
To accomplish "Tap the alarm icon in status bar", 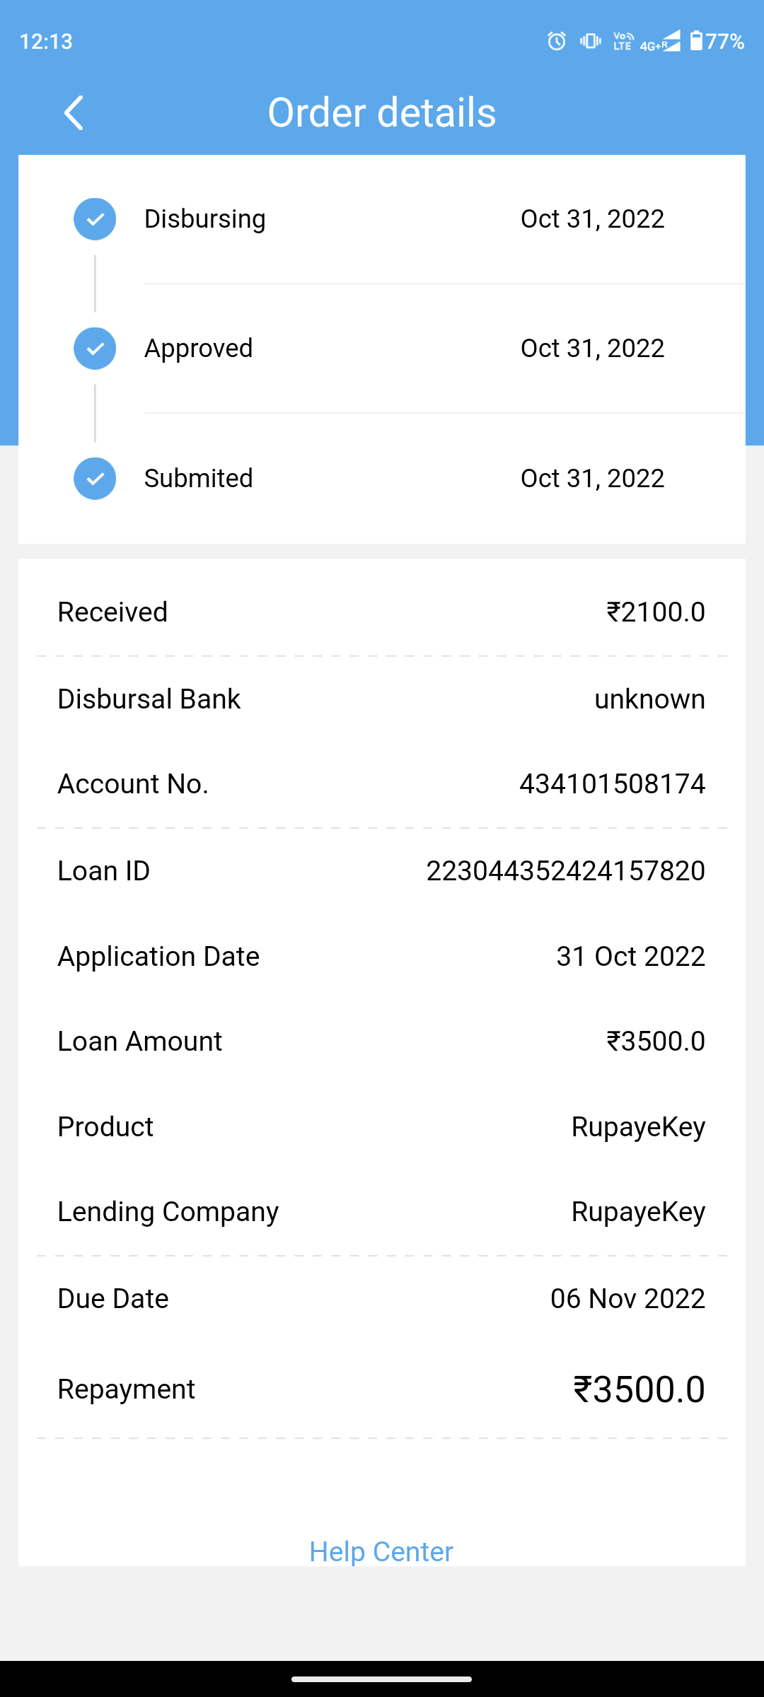I will (x=557, y=41).
